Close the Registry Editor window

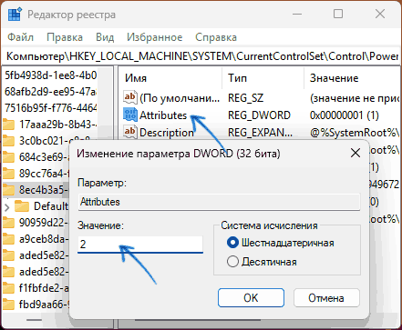point(380,14)
